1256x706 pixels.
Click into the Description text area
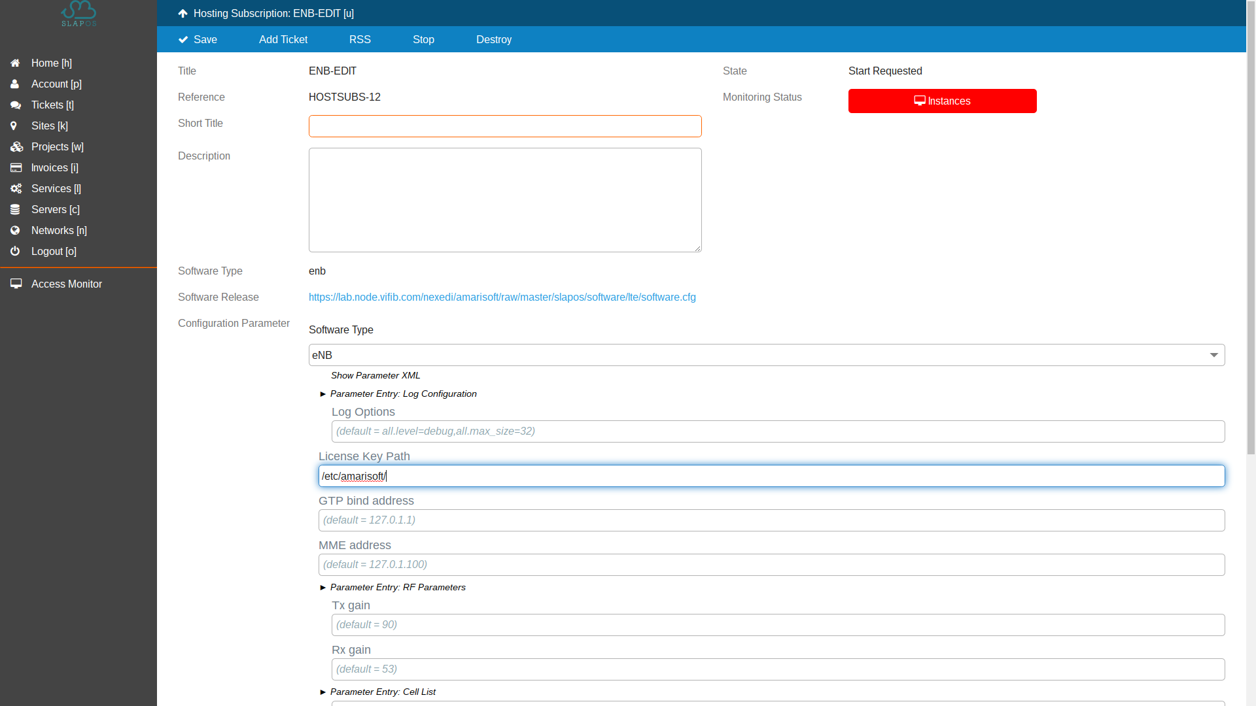click(x=505, y=200)
